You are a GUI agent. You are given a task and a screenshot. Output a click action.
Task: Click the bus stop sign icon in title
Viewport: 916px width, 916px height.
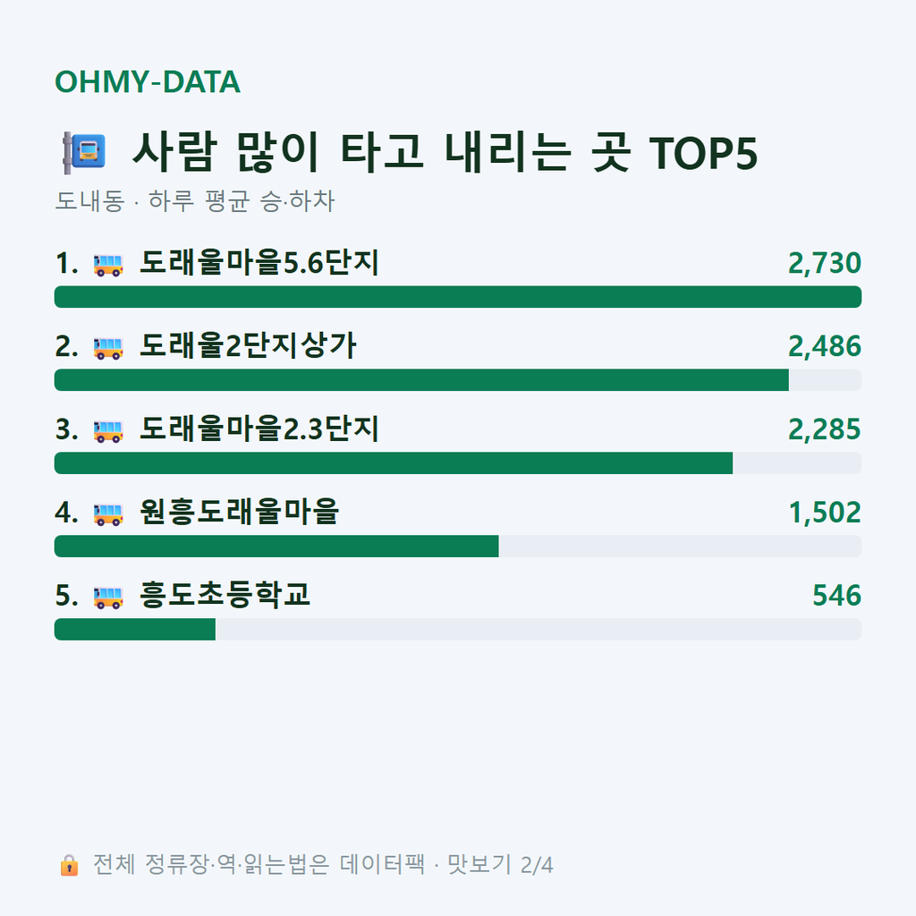click(x=84, y=152)
